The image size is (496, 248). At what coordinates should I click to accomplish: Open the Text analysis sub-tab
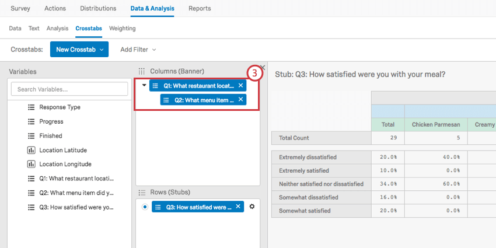tap(34, 28)
